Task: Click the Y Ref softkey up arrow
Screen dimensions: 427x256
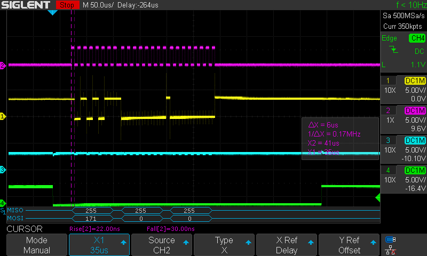Action: click(373, 242)
